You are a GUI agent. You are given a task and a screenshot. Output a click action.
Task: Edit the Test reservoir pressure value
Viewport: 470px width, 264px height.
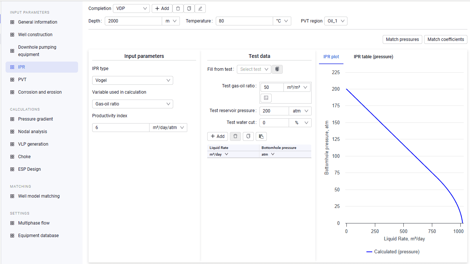click(x=274, y=111)
